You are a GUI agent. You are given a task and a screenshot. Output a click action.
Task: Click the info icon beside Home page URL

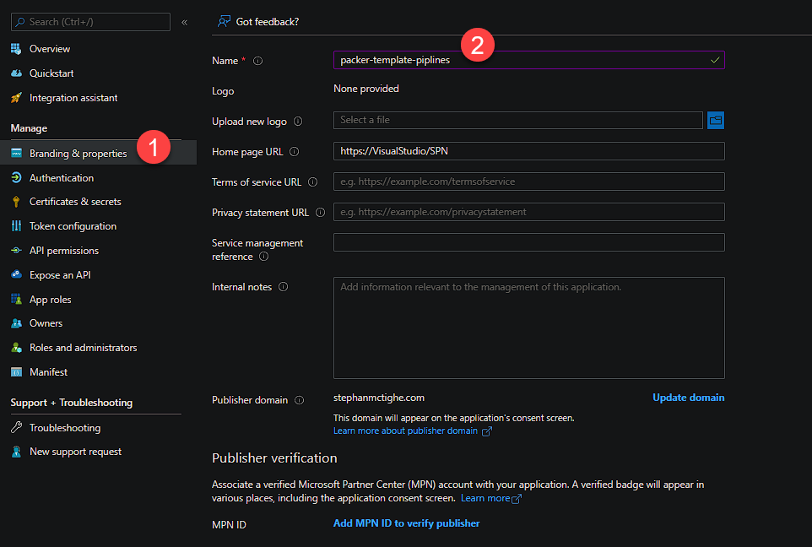pyautogui.click(x=294, y=152)
